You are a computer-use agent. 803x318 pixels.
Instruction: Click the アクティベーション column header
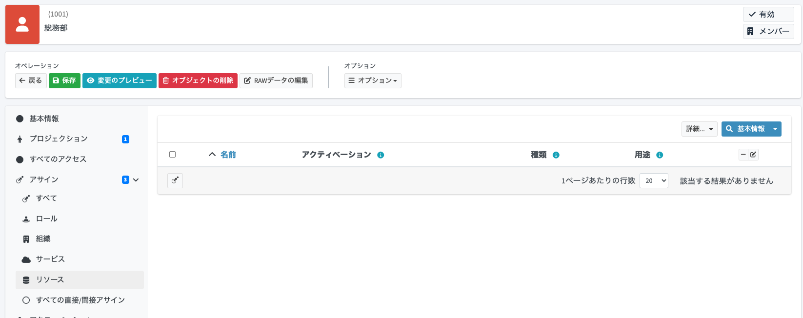[x=336, y=155]
